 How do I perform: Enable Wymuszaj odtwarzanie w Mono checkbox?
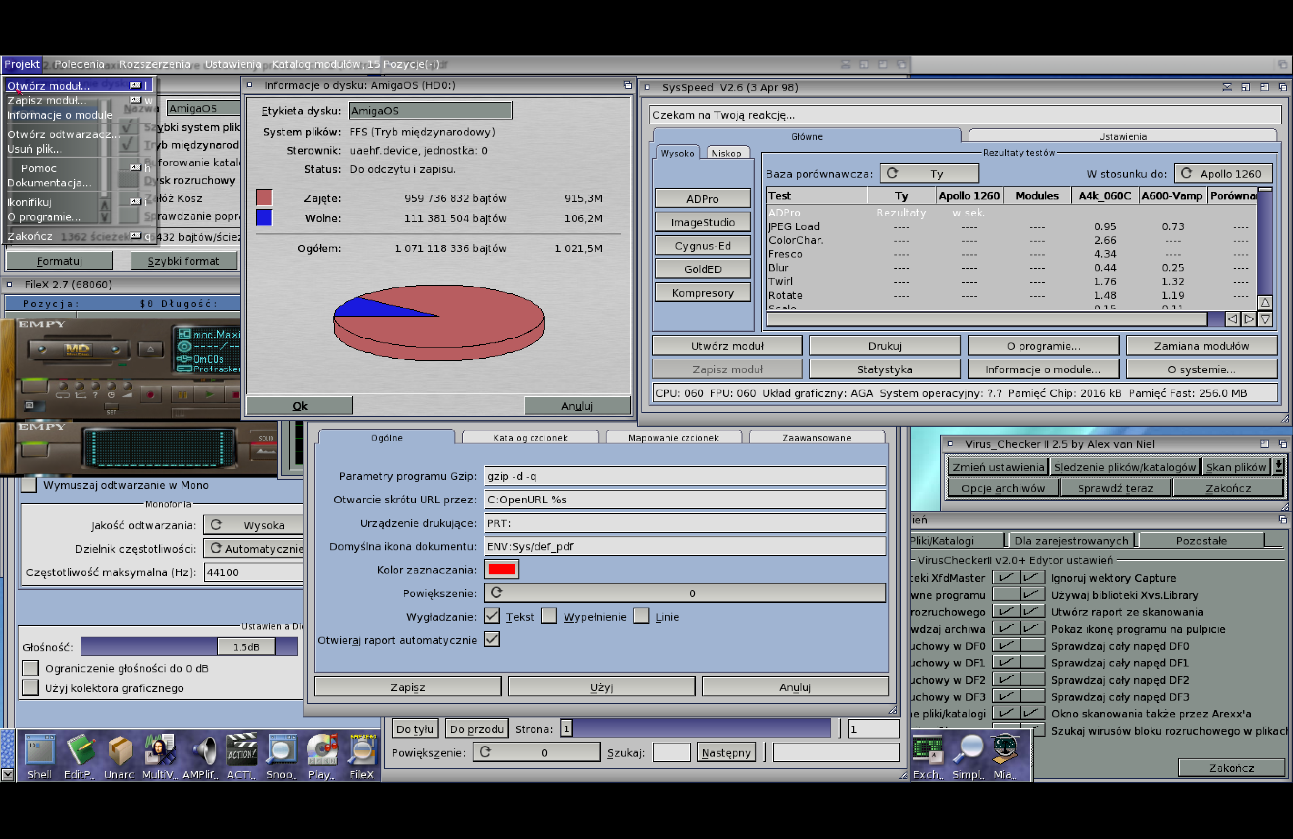point(29,485)
